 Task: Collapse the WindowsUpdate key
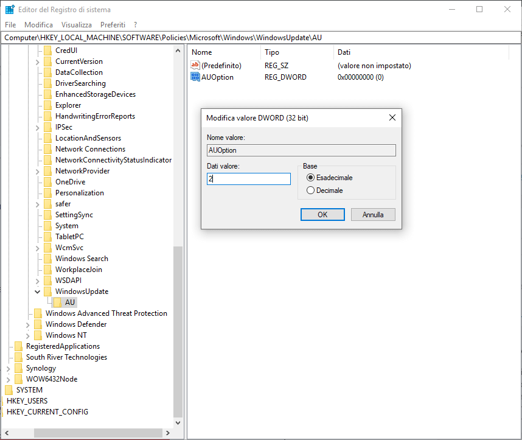coord(37,292)
